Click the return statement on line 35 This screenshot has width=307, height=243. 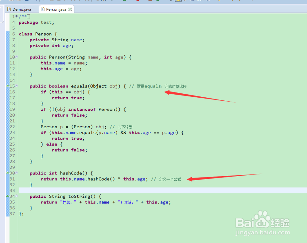106,202
